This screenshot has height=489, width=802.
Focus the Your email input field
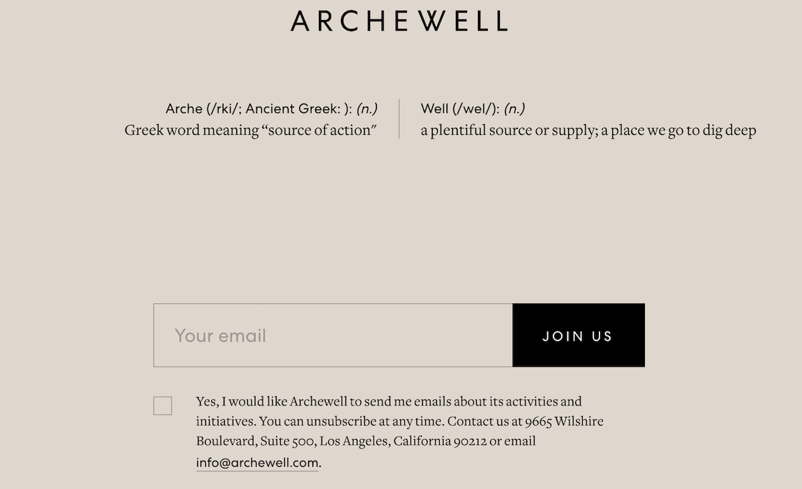(333, 335)
